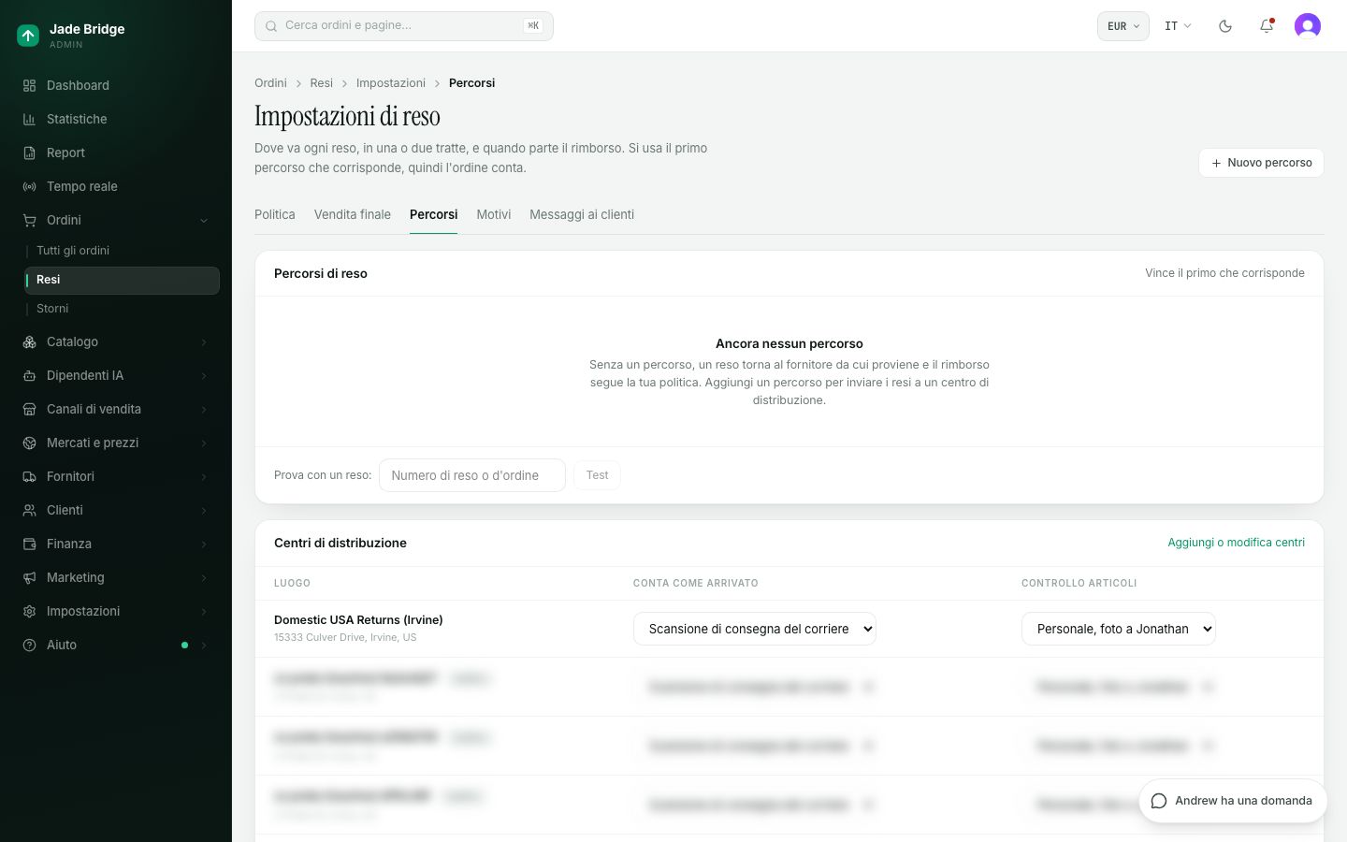Go to Impostazioni in the breadcrumb

pyautogui.click(x=391, y=83)
